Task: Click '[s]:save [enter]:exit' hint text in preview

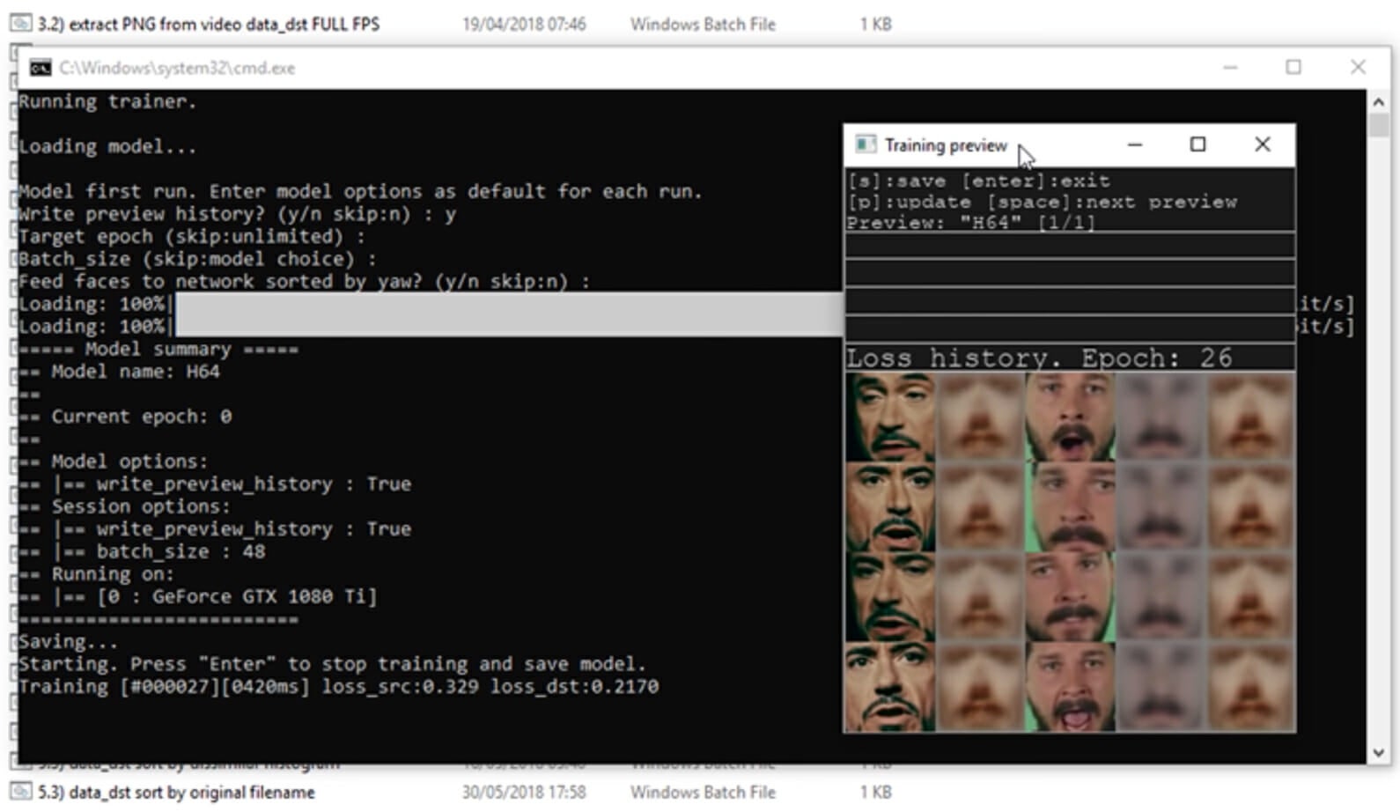Action: tap(979, 181)
